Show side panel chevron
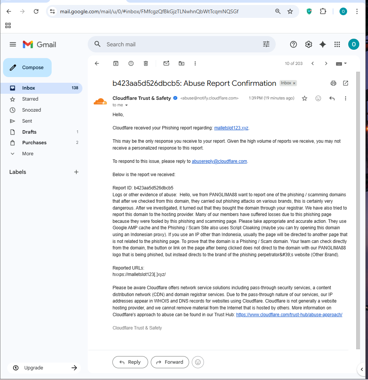Viewport: 368px width, 380px height. tap(362, 369)
